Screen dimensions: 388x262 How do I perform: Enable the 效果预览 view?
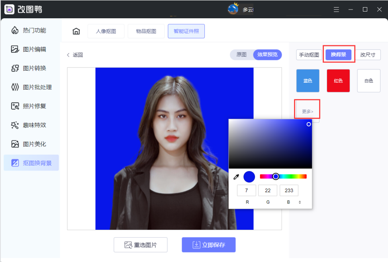point(267,55)
